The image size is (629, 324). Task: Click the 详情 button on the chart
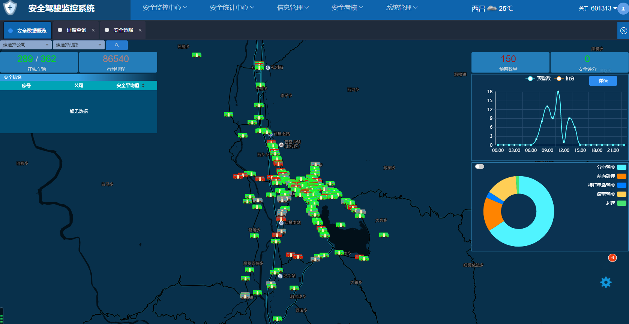[x=603, y=81]
